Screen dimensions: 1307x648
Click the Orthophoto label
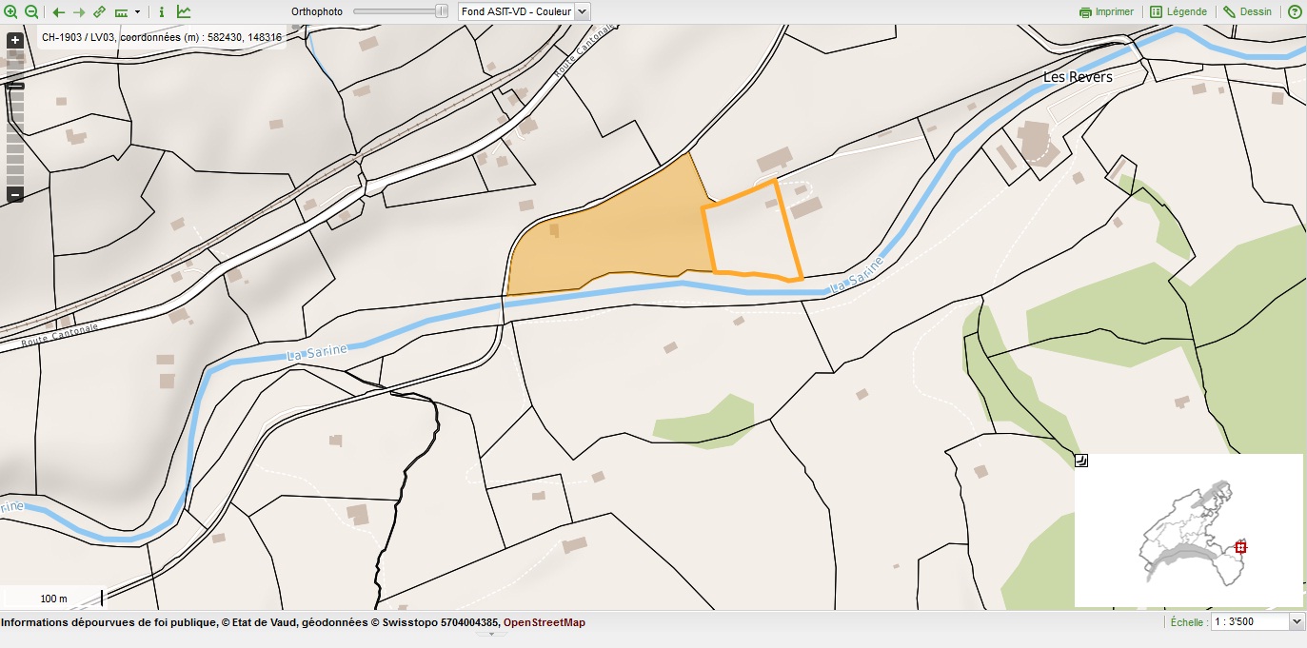(317, 11)
